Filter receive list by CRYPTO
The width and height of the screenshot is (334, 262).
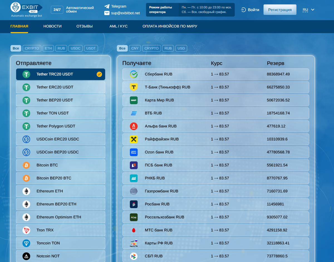[152, 48]
